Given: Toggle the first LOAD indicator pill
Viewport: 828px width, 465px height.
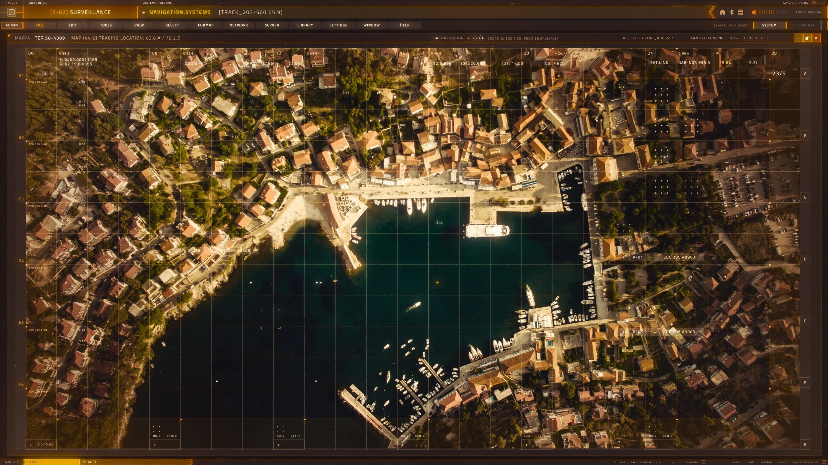Looking at the screenshot, I should (x=813, y=3).
